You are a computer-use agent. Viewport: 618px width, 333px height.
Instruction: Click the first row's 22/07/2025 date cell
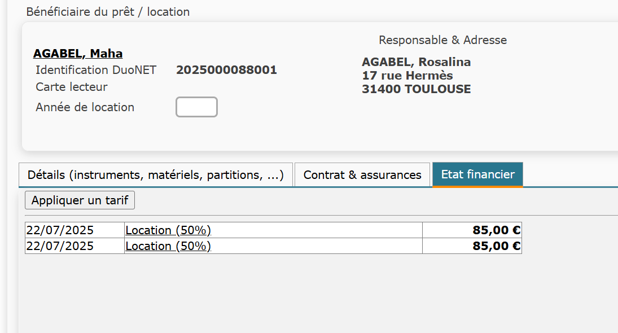click(60, 230)
